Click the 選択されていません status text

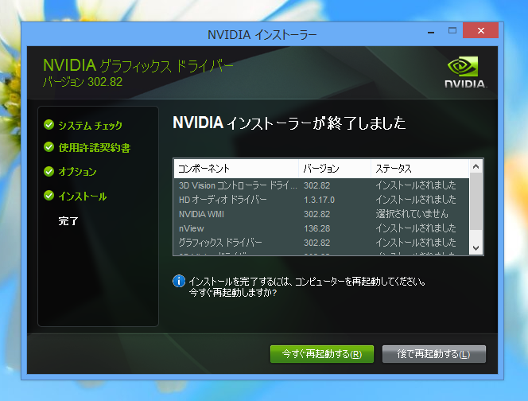coord(412,214)
